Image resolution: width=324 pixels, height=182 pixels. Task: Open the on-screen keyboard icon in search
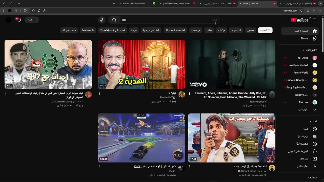click(x=124, y=20)
